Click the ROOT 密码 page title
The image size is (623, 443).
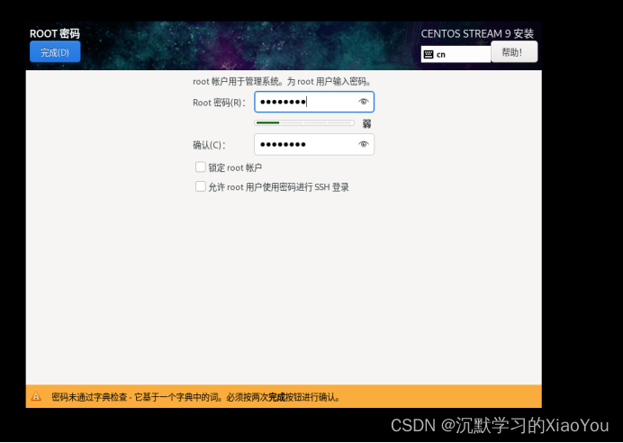55,33
